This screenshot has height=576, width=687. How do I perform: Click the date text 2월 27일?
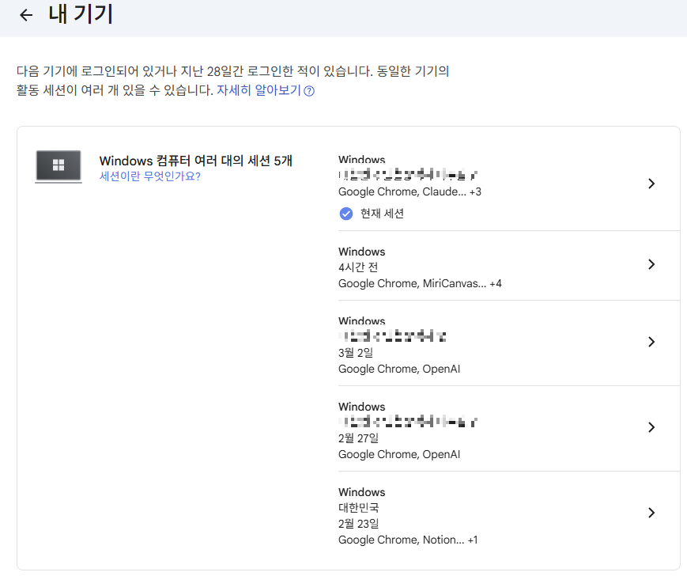click(358, 438)
